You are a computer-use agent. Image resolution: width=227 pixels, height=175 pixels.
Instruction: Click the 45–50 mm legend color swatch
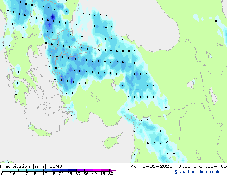105,170
